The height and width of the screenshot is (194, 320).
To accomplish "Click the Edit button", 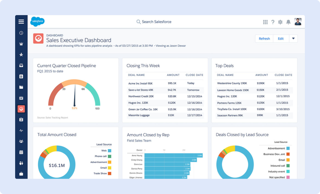I will [x=281, y=38].
